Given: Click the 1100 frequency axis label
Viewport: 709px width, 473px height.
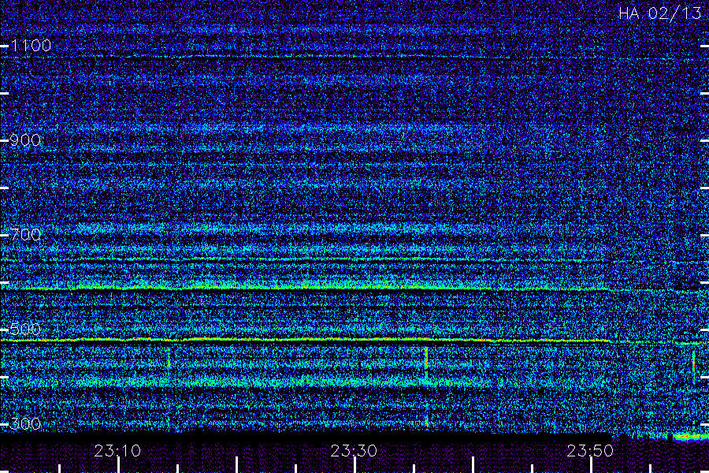Looking at the screenshot, I should click(x=31, y=46).
